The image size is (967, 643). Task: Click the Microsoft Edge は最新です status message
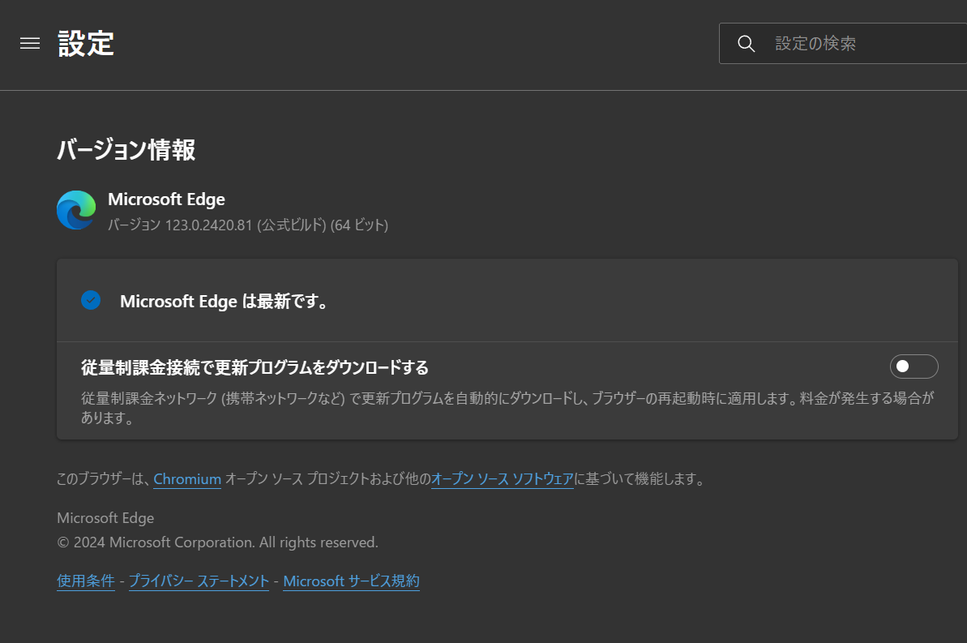pyautogui.click(x=225, y=300)
